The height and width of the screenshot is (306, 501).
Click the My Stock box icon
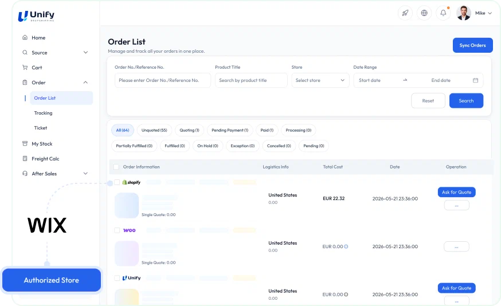[25, 143]
